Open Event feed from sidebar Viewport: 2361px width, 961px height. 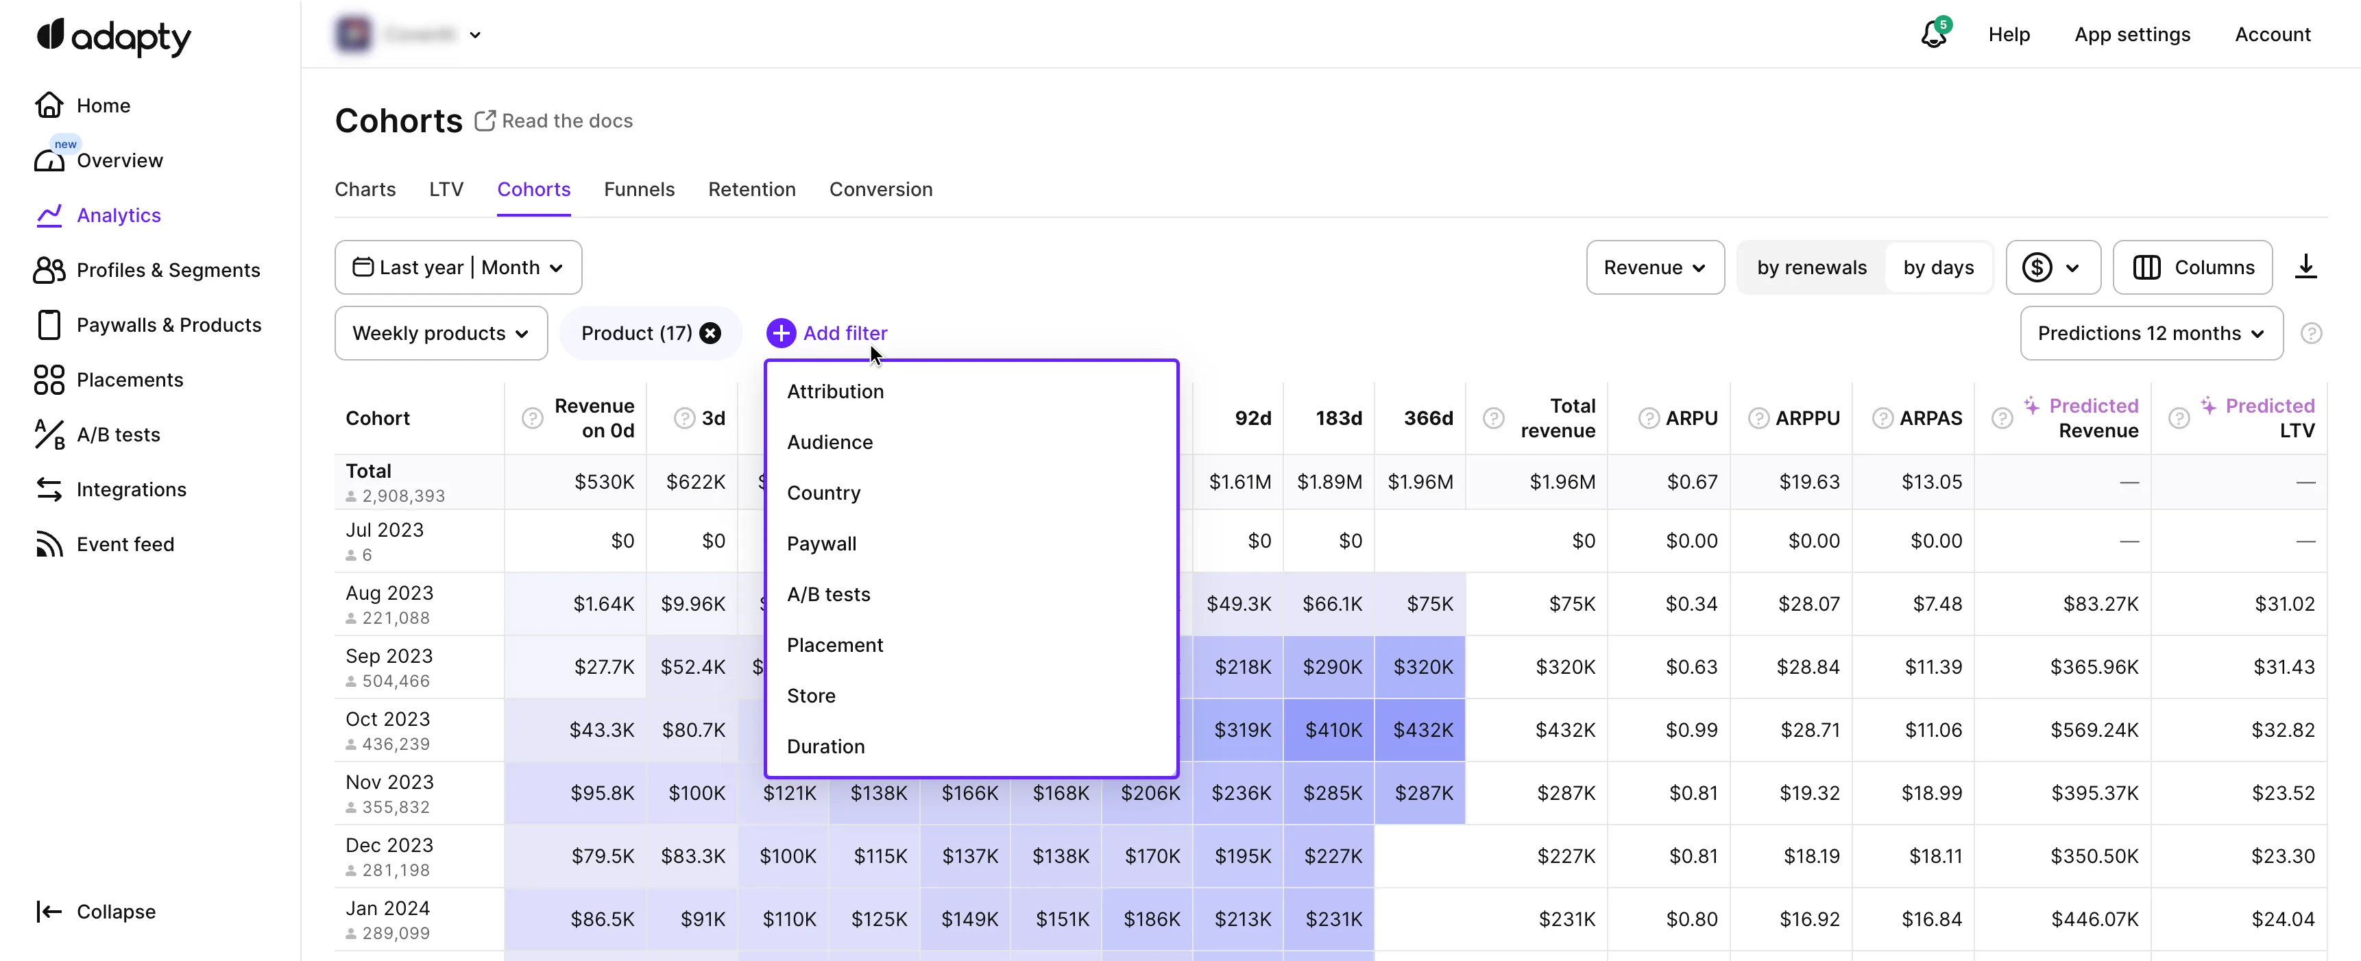pos(125,544)
